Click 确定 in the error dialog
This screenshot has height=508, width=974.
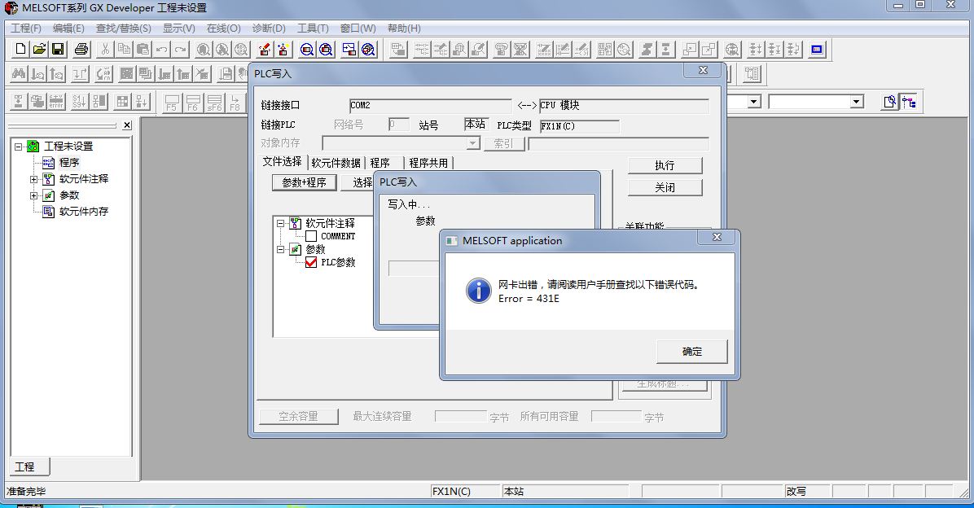[691, 352]
